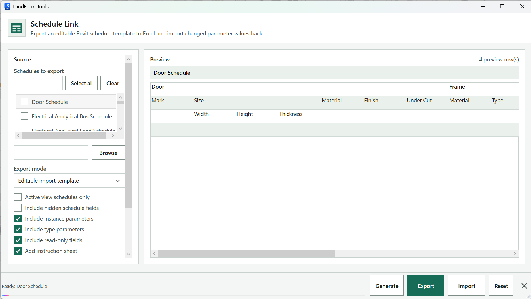The image size is (531, 299).
Task: Enable Active view schedules only
Action: 18,197
